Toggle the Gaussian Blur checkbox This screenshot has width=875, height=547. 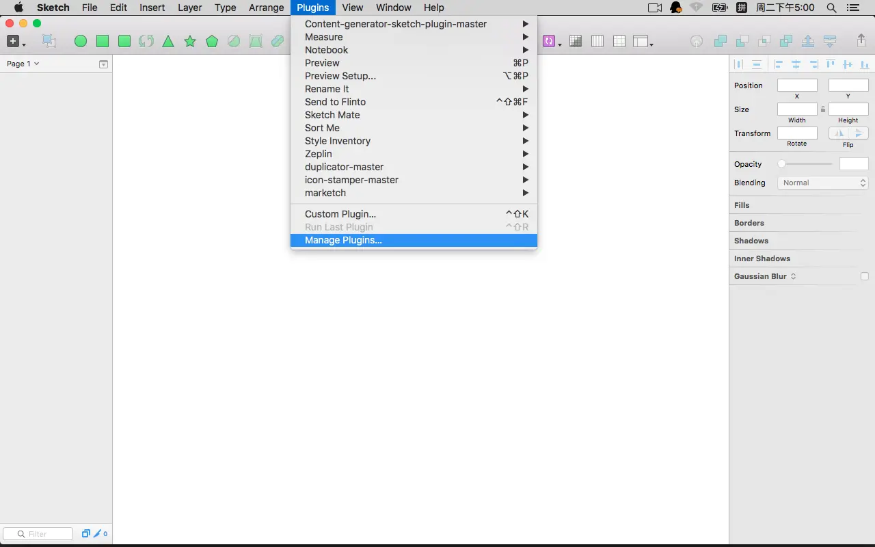pyautogui.click(x=865, y=276)
